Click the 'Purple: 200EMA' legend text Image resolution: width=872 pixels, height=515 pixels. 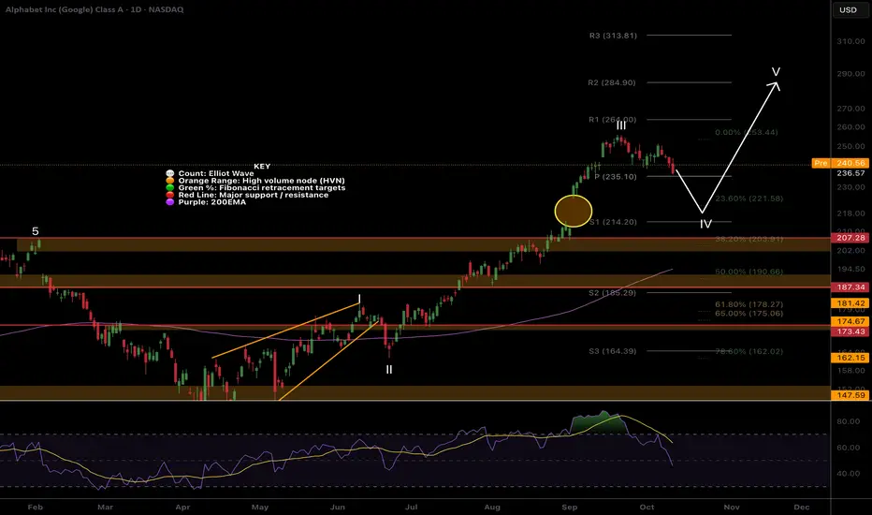(211, 202)
